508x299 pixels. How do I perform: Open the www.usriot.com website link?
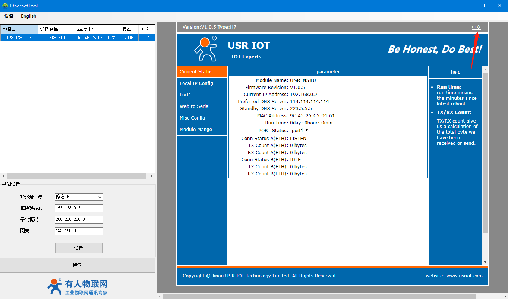pyautogui.click(x=464, y=276)
